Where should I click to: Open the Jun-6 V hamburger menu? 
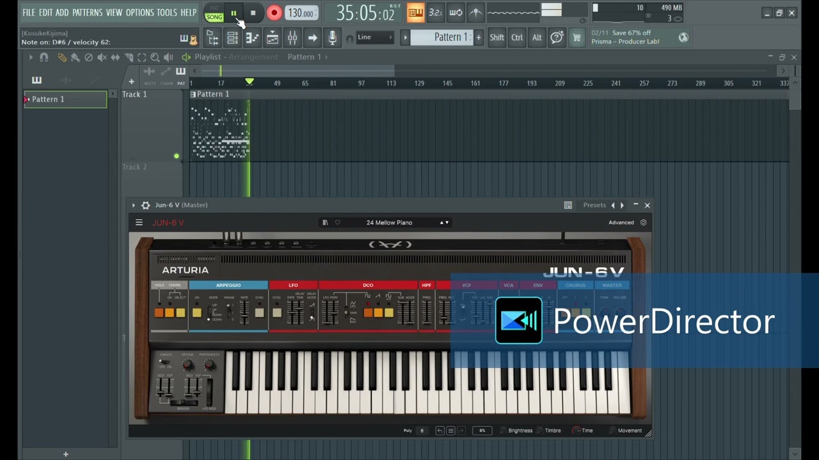click(x=139, y=222)
